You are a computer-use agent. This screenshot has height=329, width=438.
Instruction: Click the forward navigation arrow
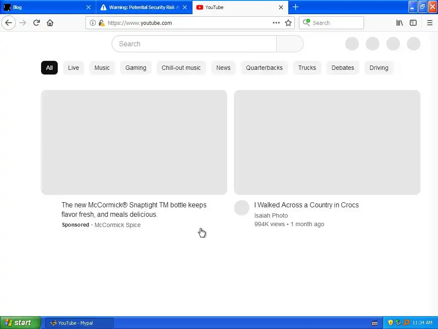(23, 23)
